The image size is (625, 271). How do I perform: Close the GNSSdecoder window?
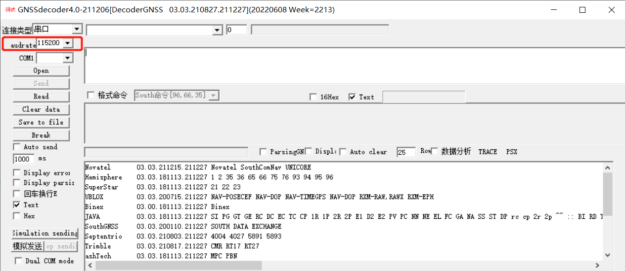pos(612,10)
